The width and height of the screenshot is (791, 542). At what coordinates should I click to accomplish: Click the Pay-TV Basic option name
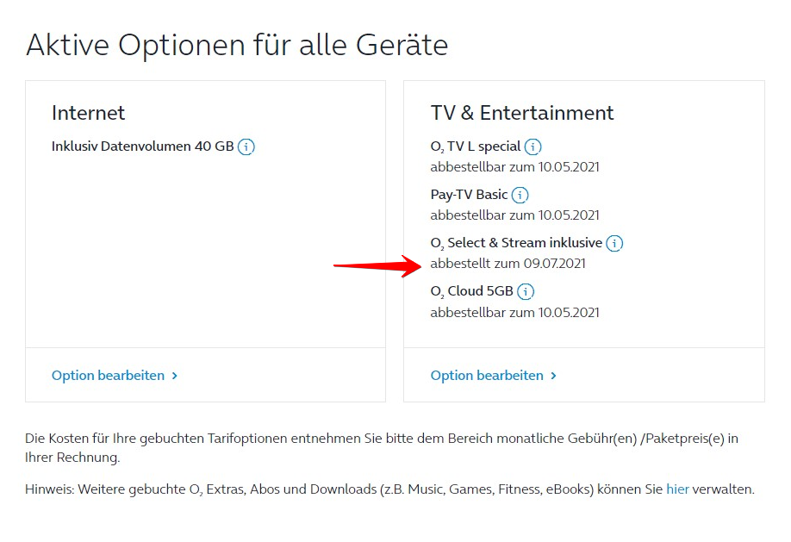[x=469, y=195]
